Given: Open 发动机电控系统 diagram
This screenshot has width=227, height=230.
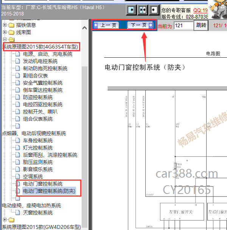Looking at the screenshot, I should click(x=40, y=61).
